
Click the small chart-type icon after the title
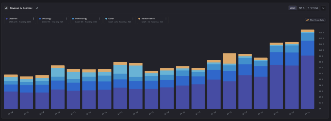[x=37, y=8]
